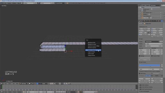Enable Dynamic Paint physics

(145, 35)
